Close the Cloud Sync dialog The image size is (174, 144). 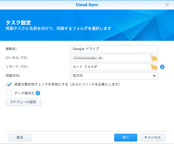point(167,5)
